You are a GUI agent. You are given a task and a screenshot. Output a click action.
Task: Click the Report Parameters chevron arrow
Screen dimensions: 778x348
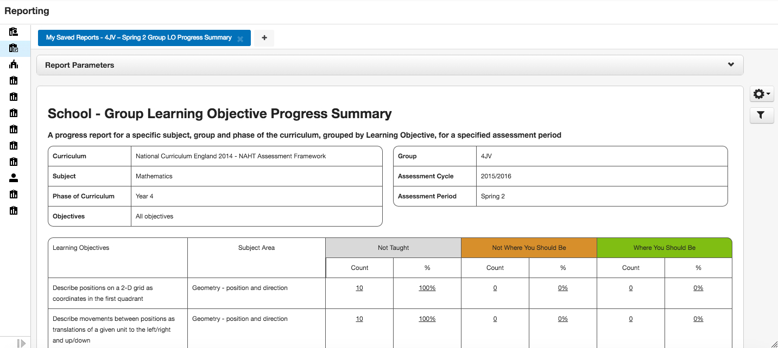731,65
